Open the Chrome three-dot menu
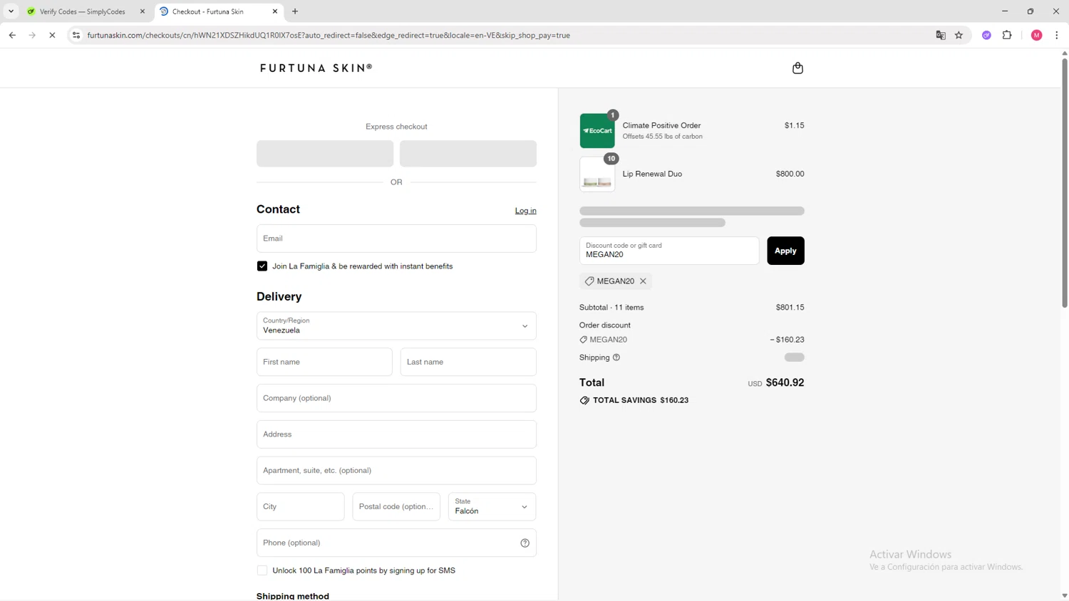 point(1056,35)
